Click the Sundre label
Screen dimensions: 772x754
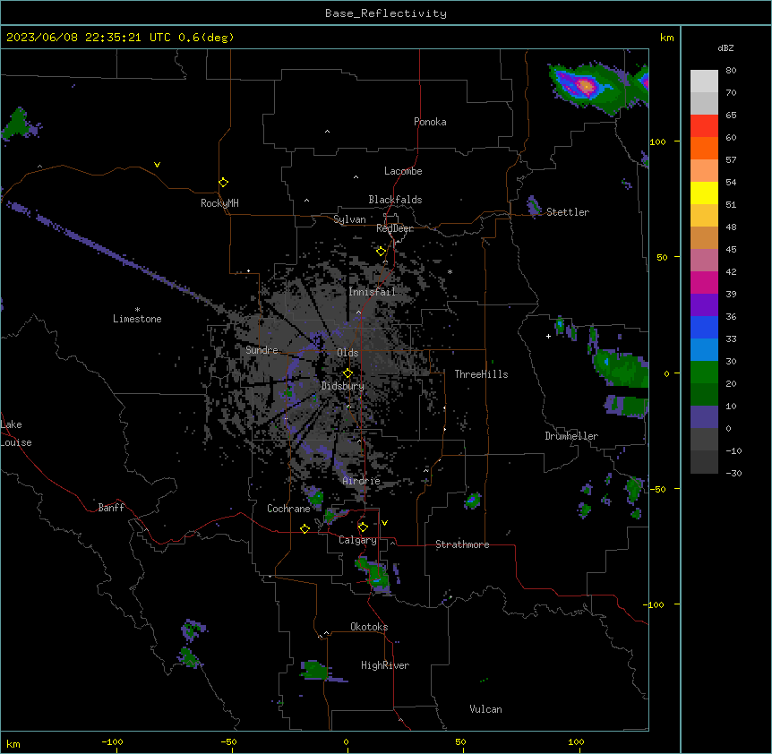point(262,350)
